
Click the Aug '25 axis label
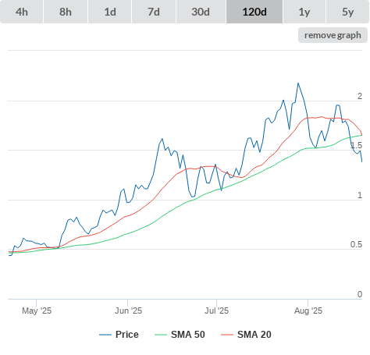pos(308,311)
